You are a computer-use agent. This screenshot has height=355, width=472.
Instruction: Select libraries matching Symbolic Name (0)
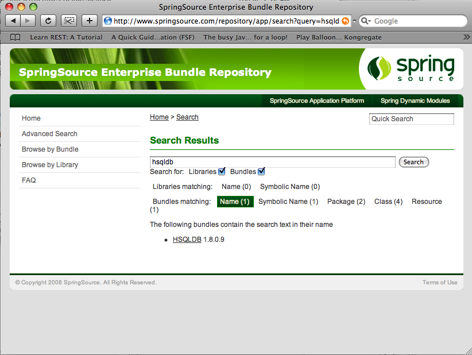290,187
